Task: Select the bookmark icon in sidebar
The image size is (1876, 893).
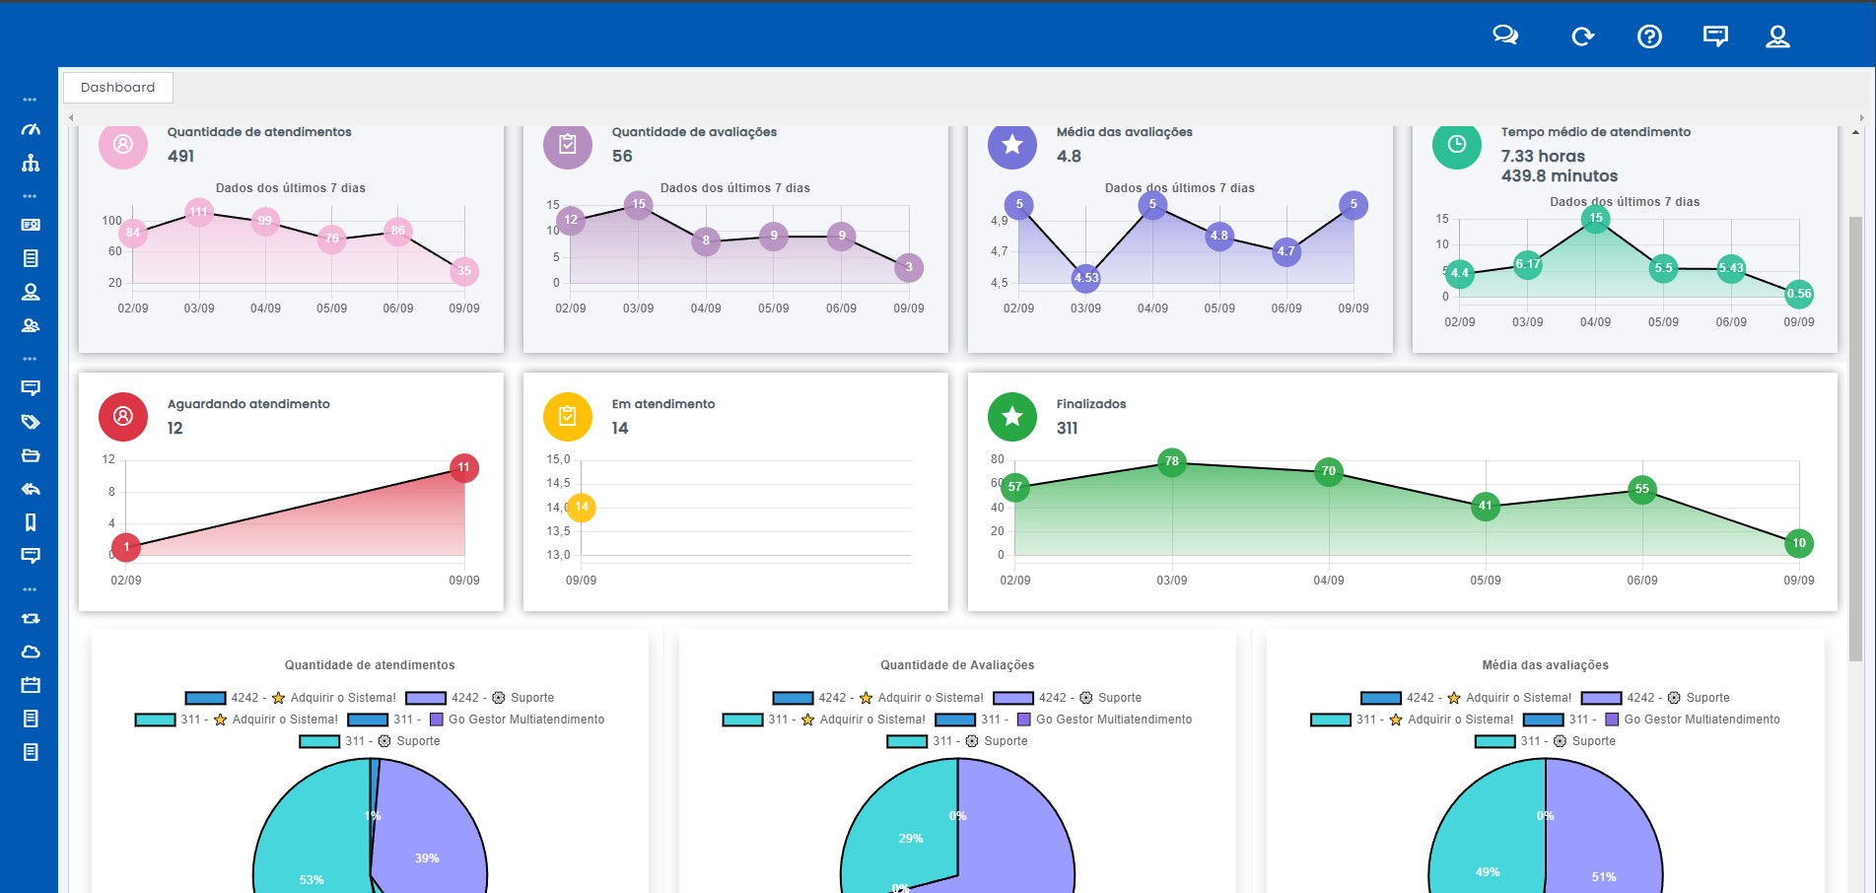Action: [x=31, y=522]
